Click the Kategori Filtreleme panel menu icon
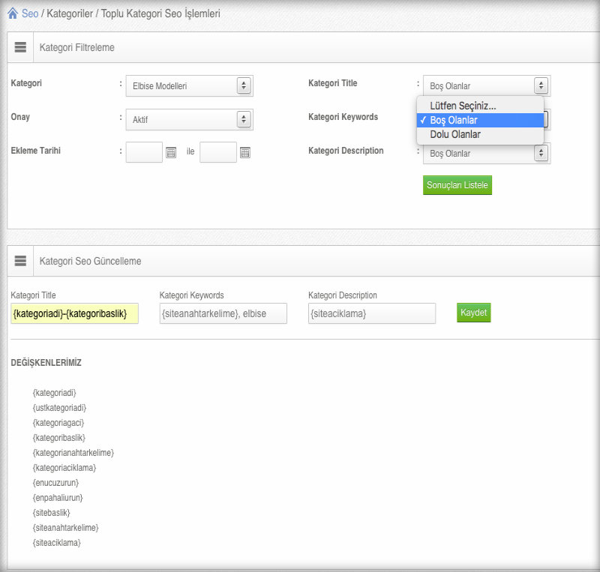The image size is (600, 572). (21, 47)
